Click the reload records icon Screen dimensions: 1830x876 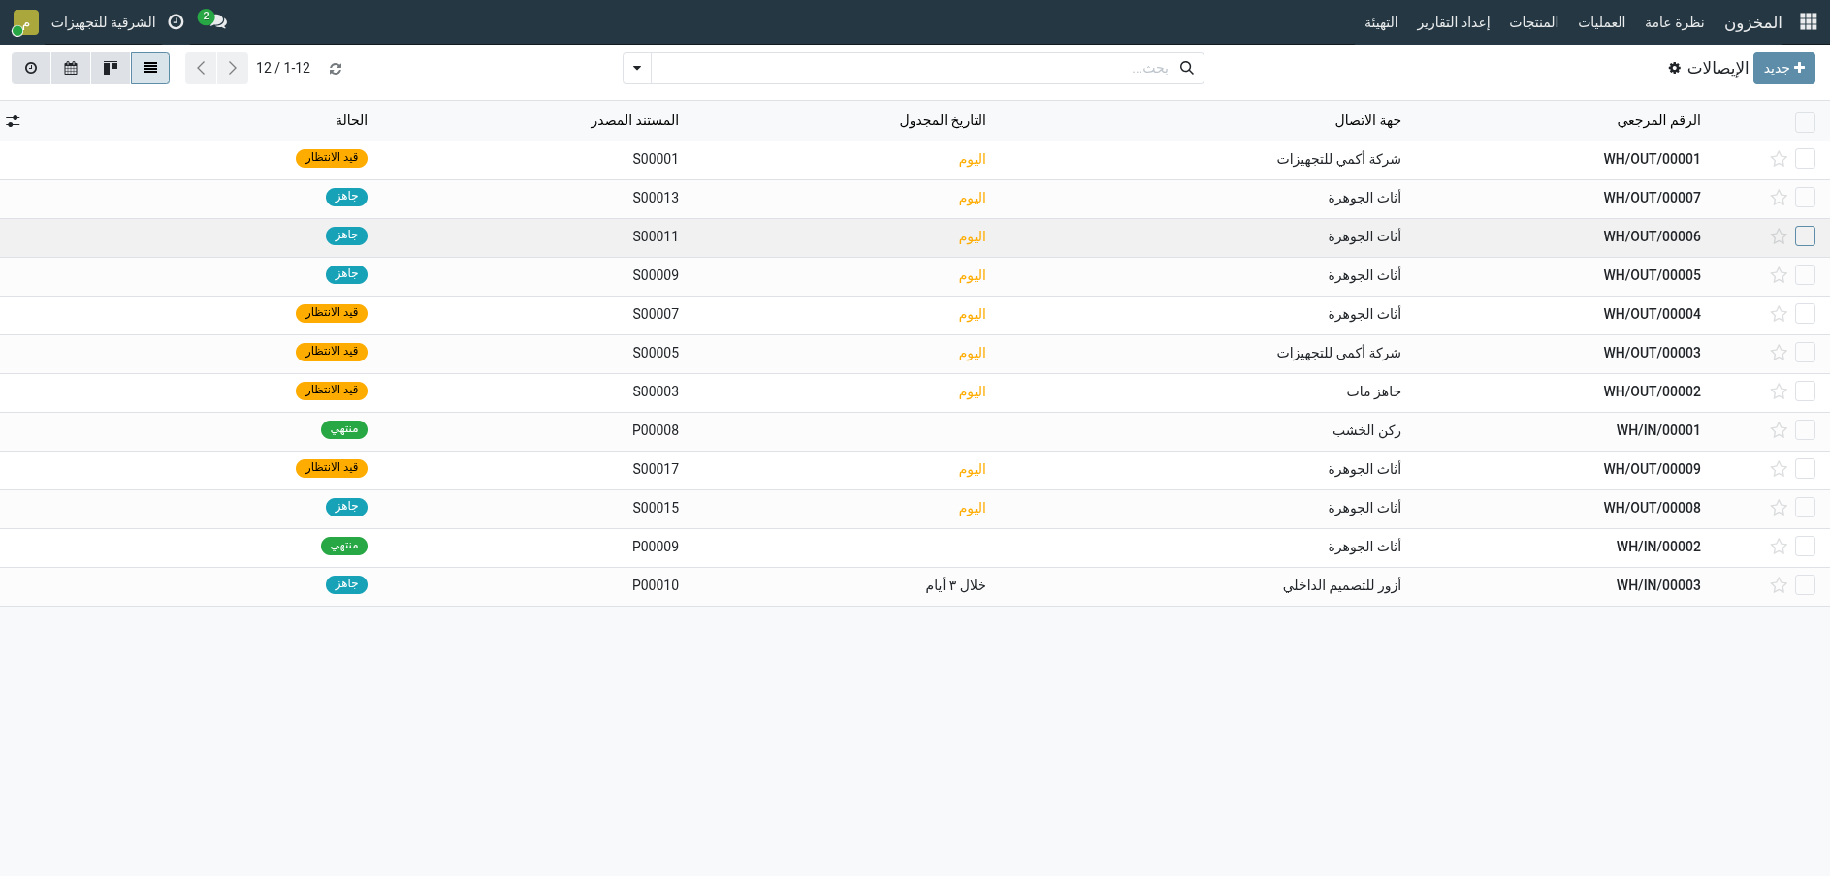336,69
